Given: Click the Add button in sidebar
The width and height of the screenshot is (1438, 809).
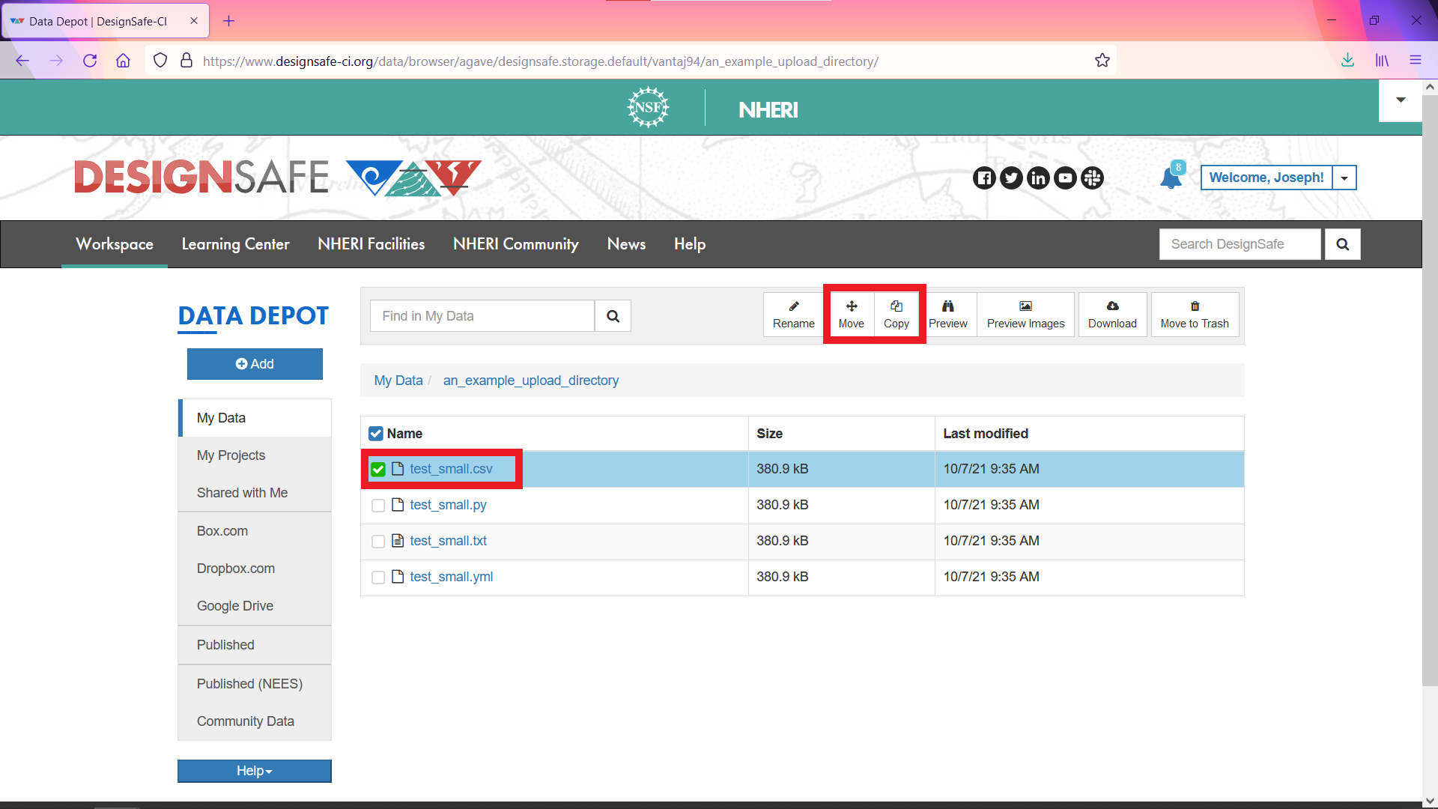Looking at the screenshot, I should [x=254, y=363].
